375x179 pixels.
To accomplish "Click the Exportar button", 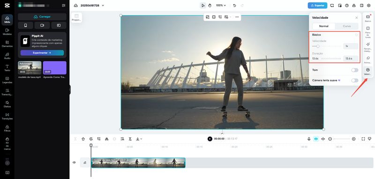I will click(317, 5).
